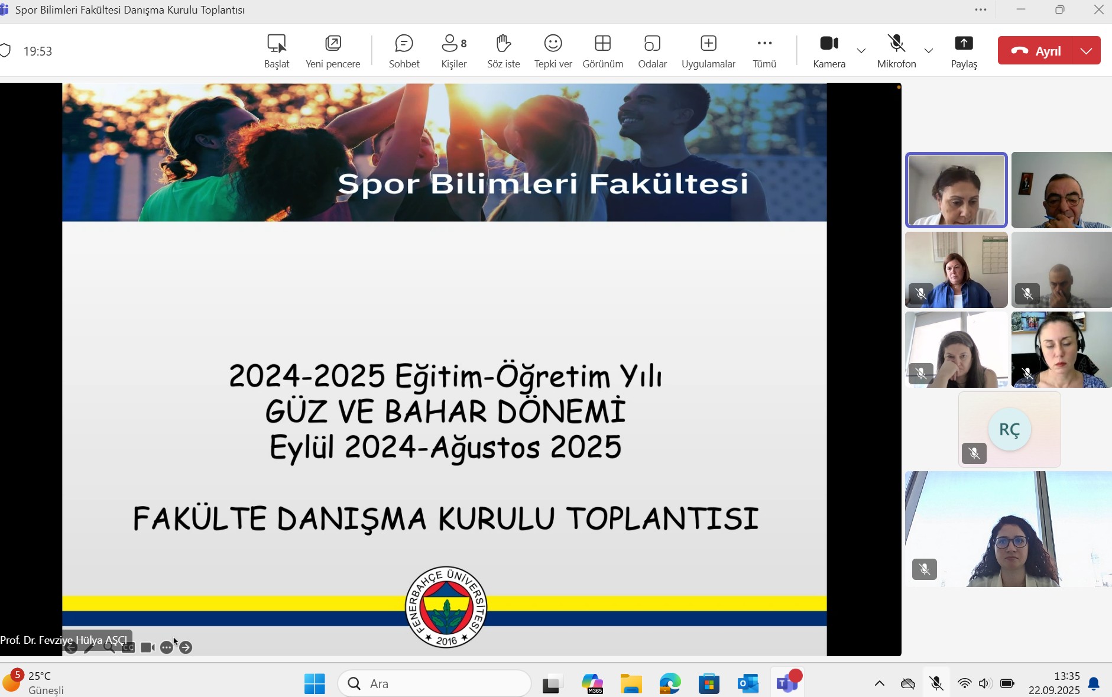
Task: Toggle the Kamera on or off
Action: 829,51
